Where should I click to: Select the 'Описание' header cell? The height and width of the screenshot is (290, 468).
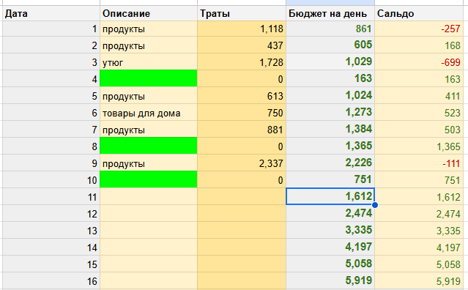[x=149, y=13]
